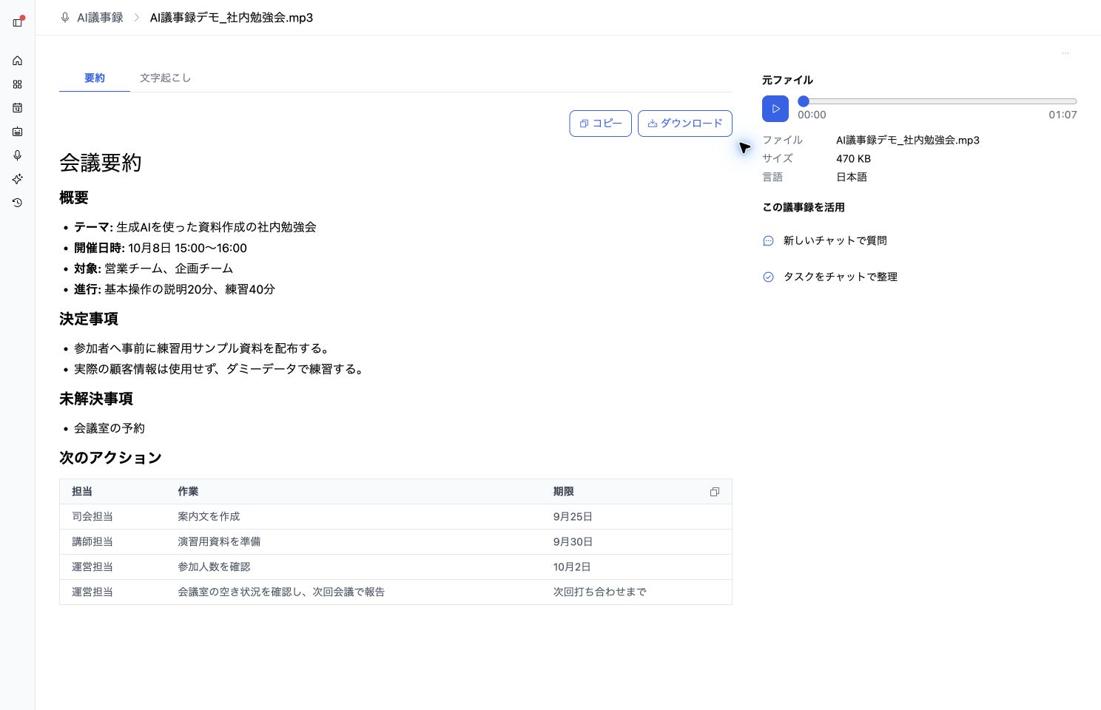Open the apps grid icon
The width and height of the screenshot is (1101, 710).
pos(18,84)
